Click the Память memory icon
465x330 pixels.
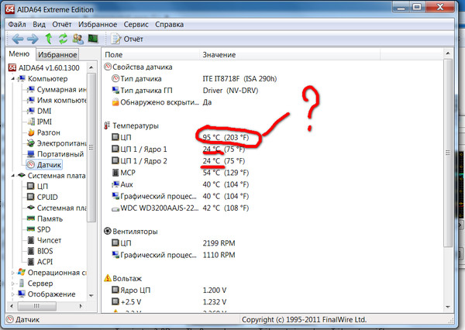tap(31, 218)
